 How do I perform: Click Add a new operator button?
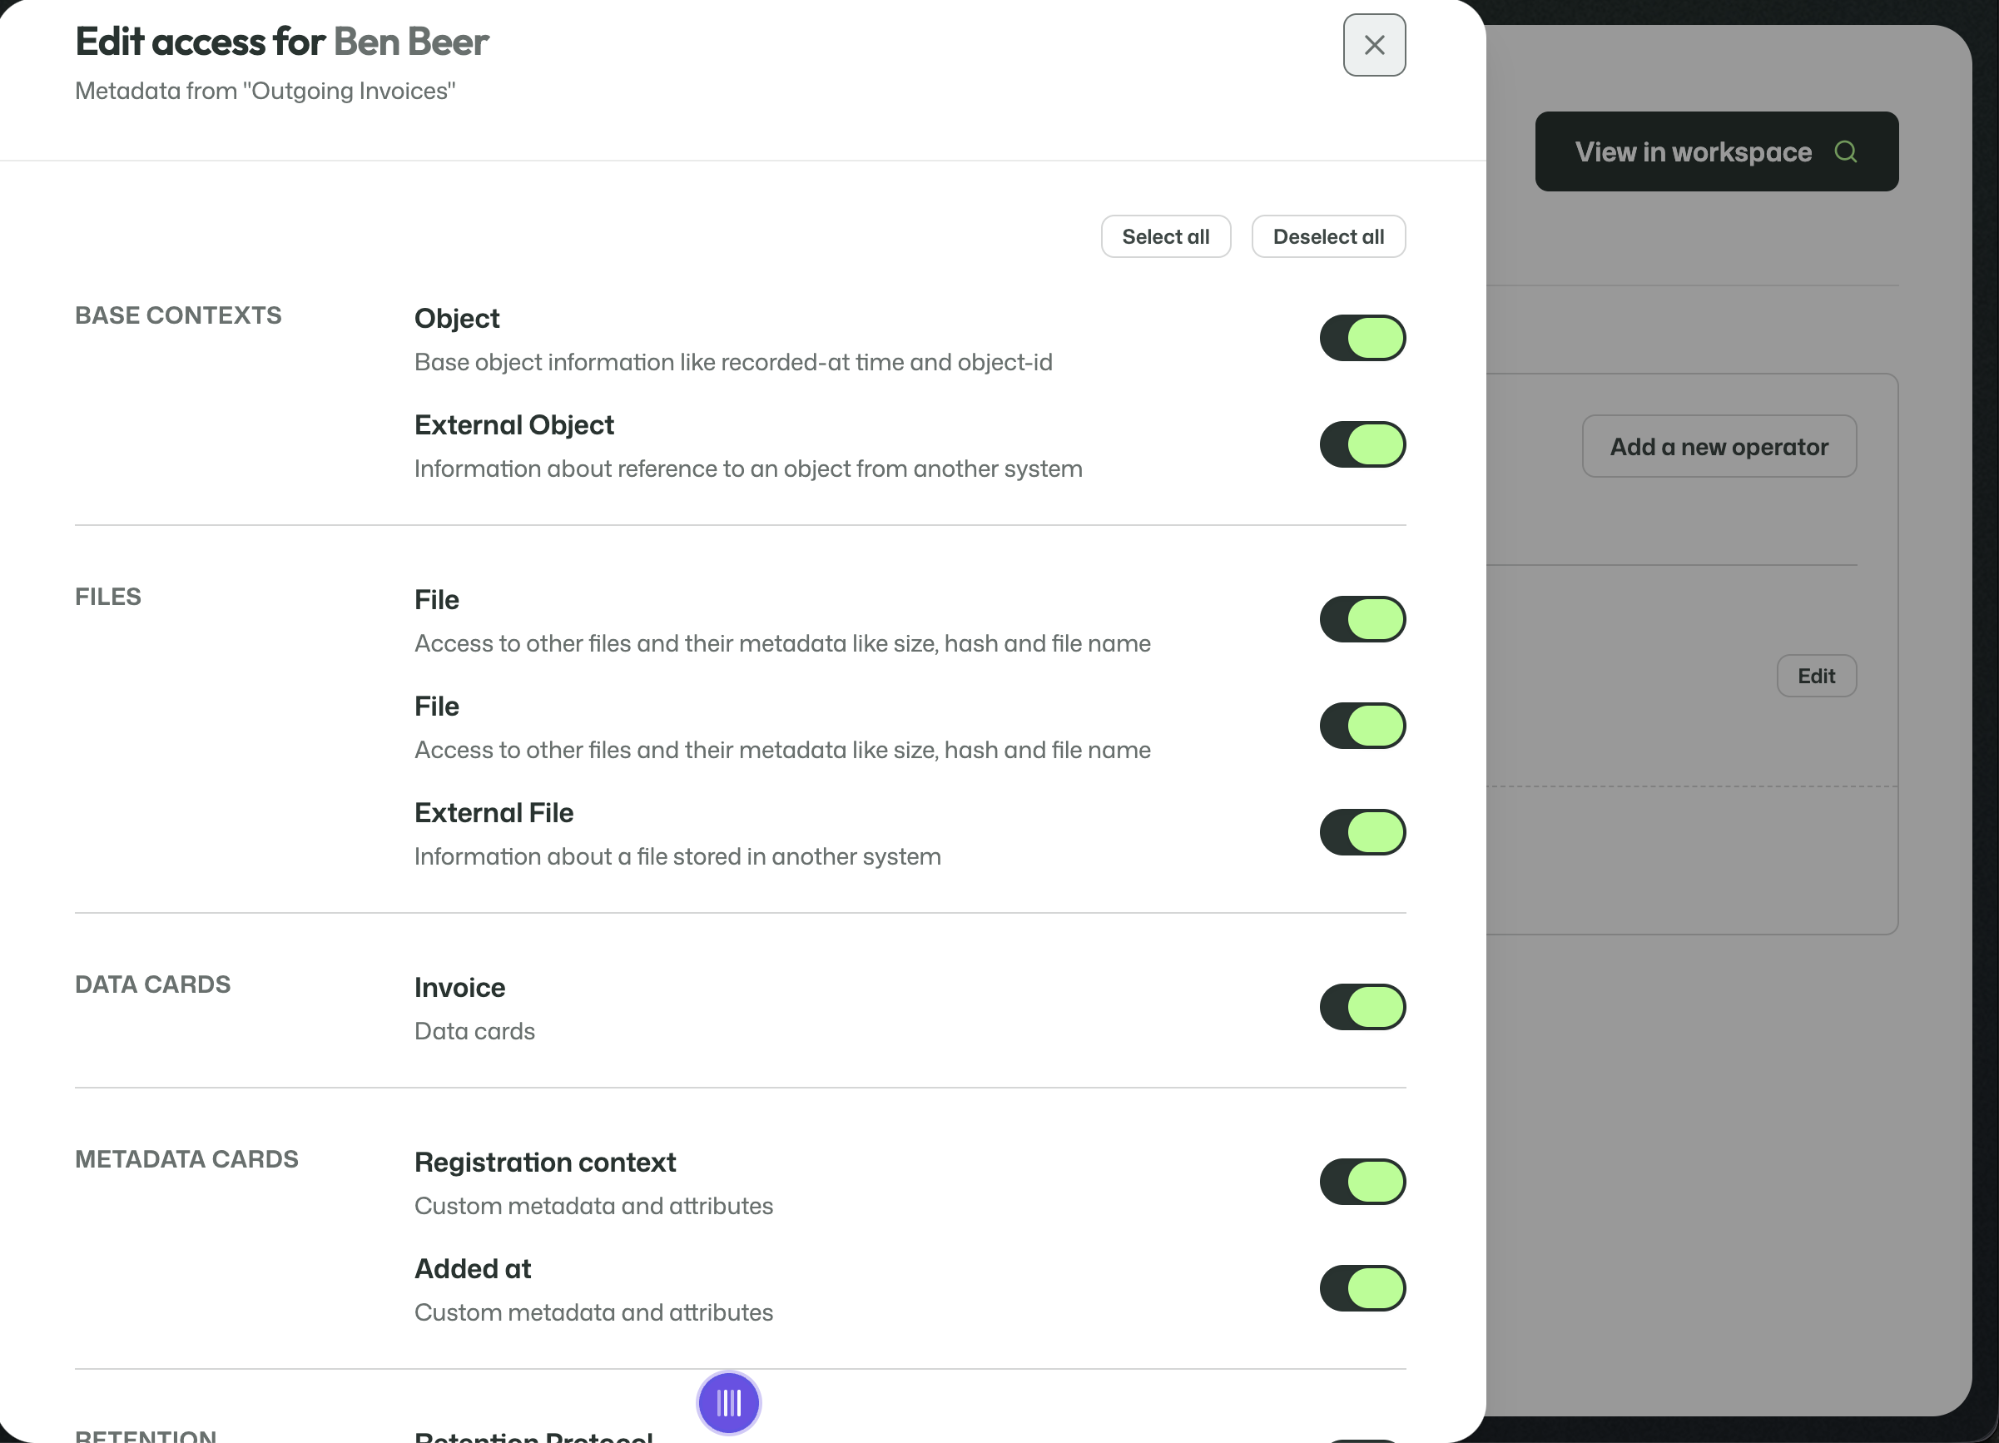click(1719, 447)
